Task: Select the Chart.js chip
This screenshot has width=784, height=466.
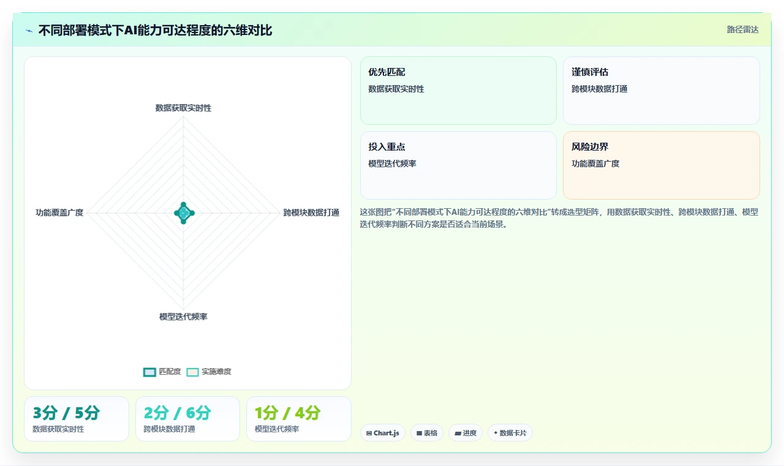Action: pyautogui.click(x=383, y=433)
